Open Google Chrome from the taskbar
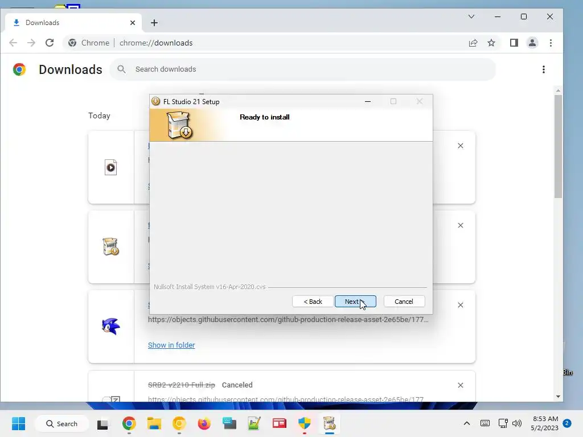The image size is (583, 437). point(129,423)
